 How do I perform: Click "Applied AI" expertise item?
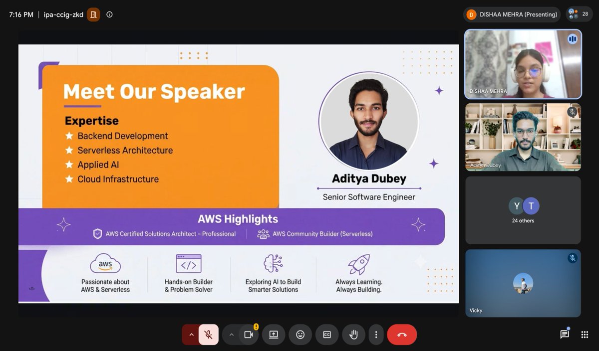pyautogui.click(x=98, y=165)
